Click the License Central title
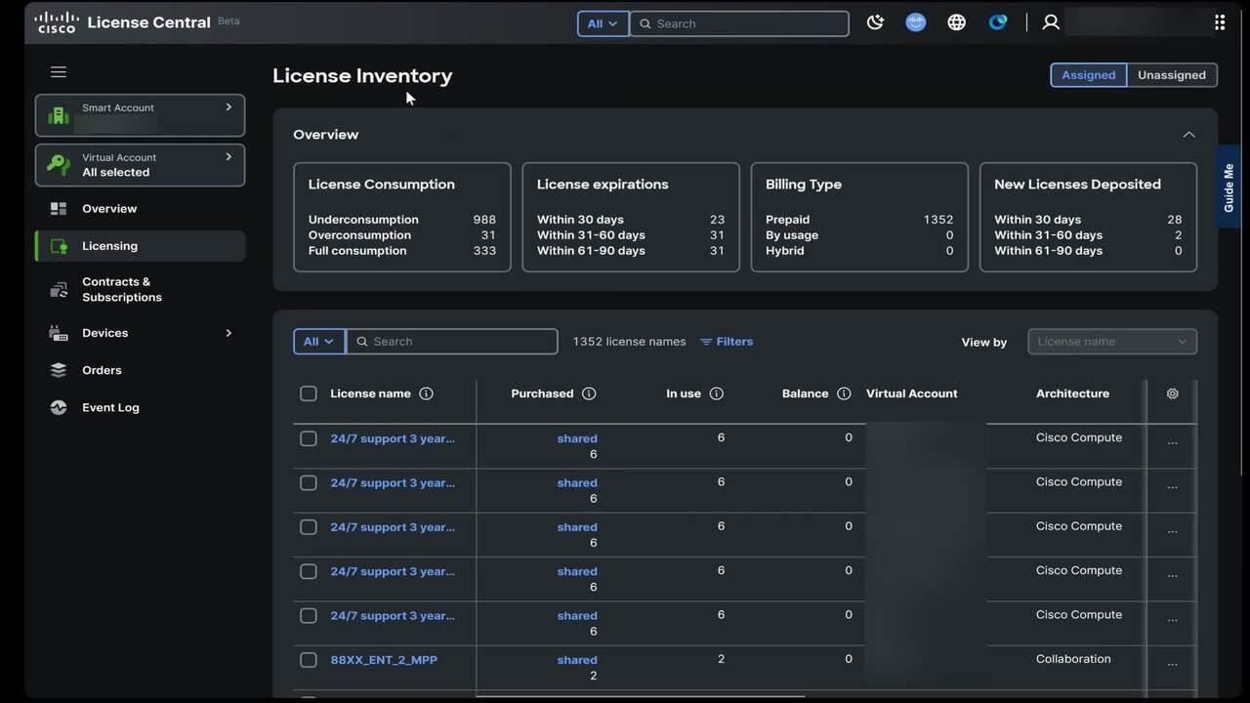The height and width of the screenshot is (703, 1250). (x=148, y=22)
